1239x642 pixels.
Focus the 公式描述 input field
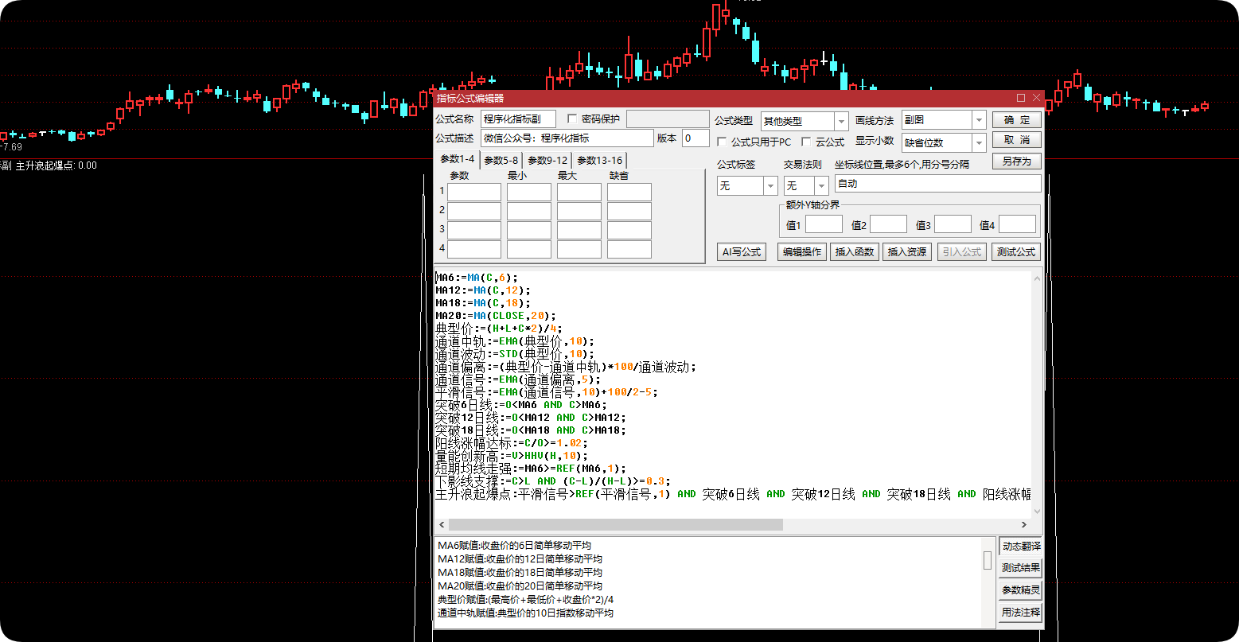567,138
